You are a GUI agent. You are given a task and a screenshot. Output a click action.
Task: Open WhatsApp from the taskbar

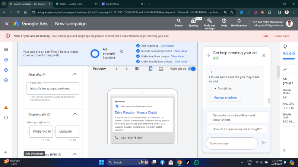[x=196, y=163]
